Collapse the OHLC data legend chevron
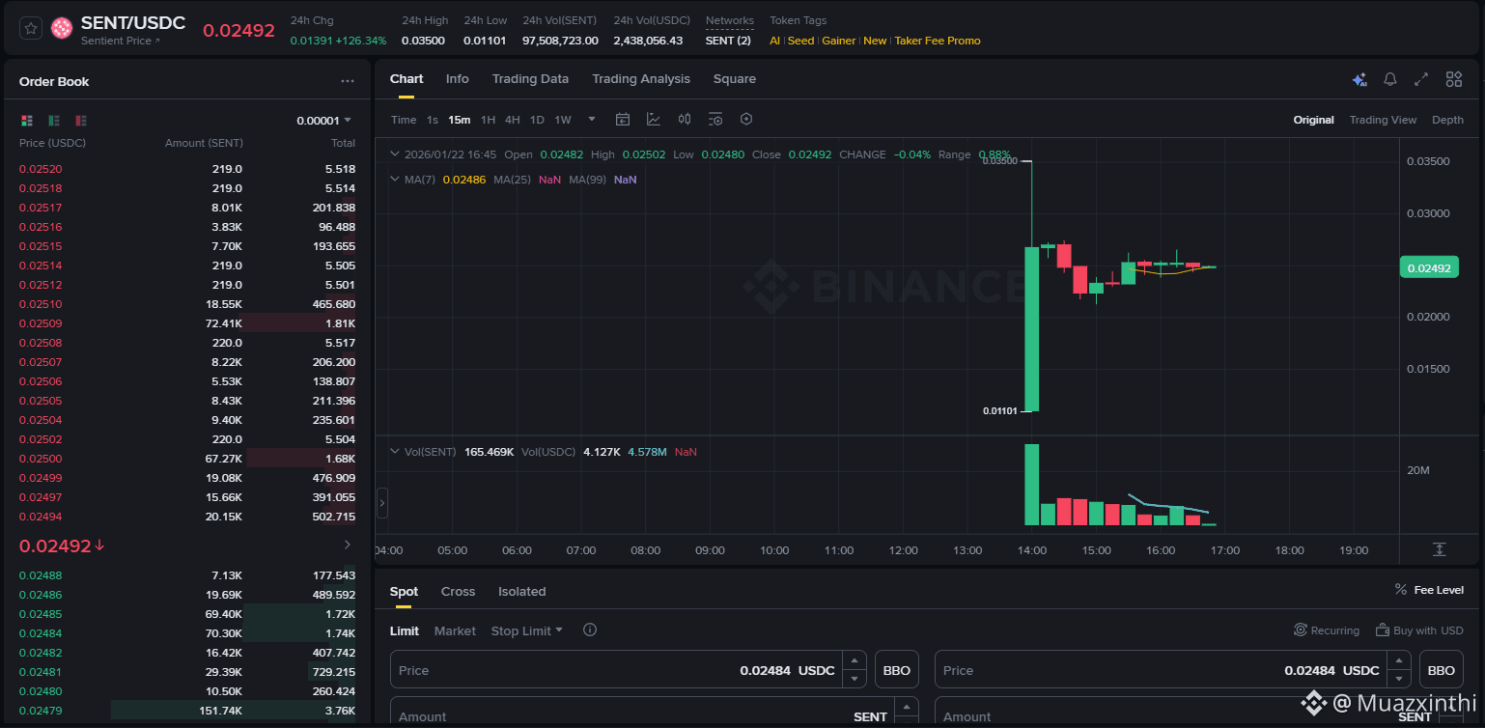 [x=394, y=154]
